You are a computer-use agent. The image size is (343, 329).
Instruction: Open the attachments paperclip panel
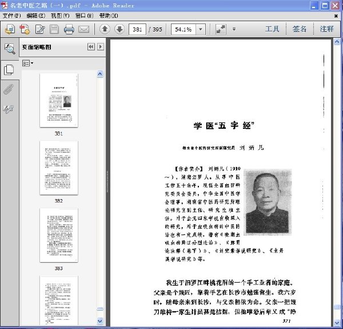[x=9, y=89]
